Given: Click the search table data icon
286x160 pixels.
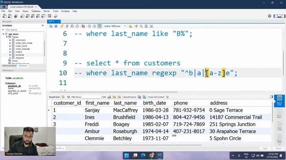Looking at the screenshot, I should [x=50, y=16].
